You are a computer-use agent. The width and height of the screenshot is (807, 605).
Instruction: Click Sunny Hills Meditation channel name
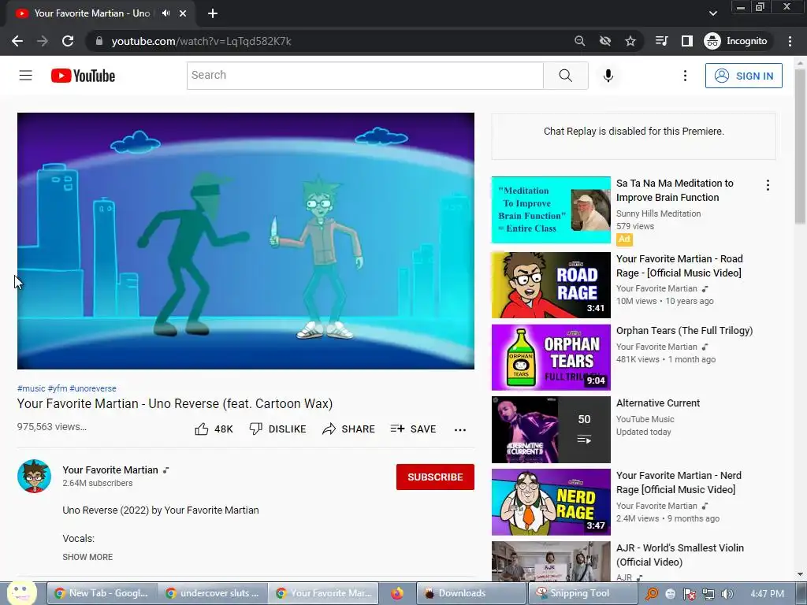tap(658, 213)
